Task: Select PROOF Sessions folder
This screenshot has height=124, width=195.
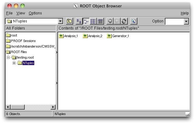Action: coord(21,41)
